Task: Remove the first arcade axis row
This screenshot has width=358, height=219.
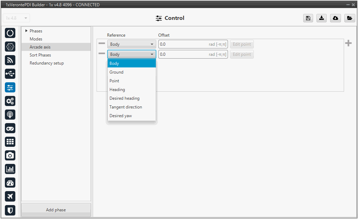Action: (102, 44)
